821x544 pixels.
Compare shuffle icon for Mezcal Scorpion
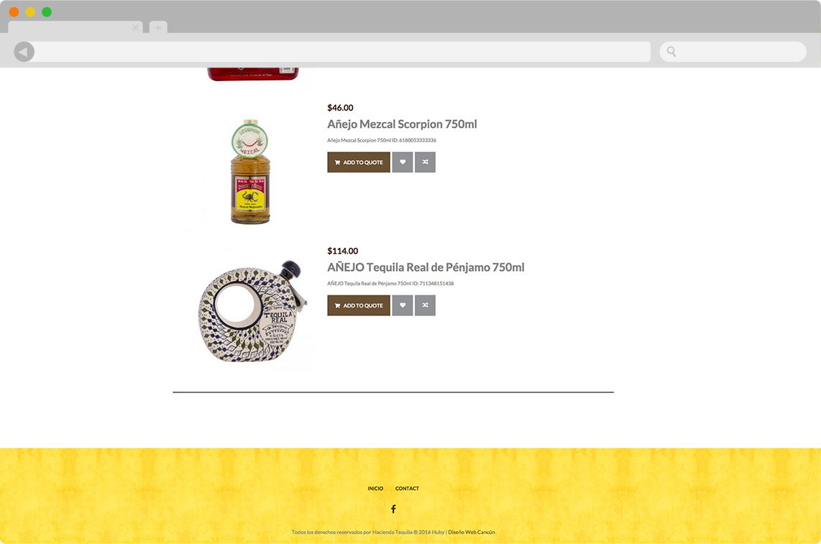[425, 162]
